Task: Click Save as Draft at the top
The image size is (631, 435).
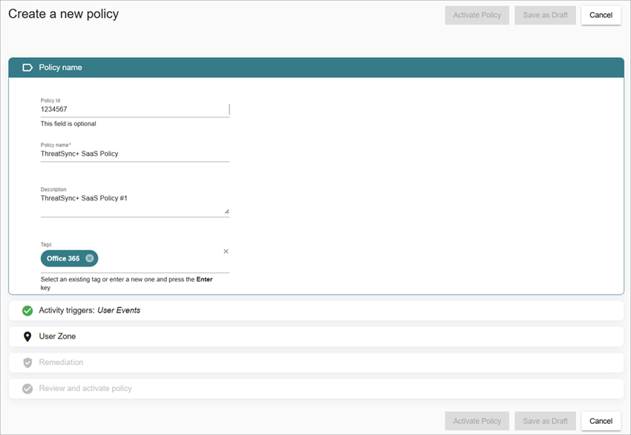Action: pyautogui.click(x=545, y=15)
